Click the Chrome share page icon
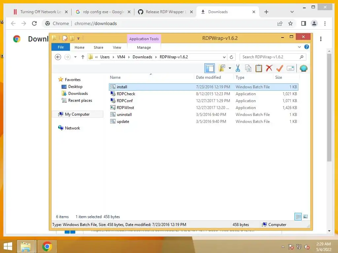 280,23
